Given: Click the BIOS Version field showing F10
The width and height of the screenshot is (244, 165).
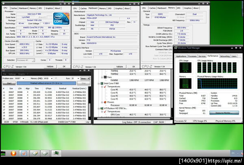Looking at the screenshot, I should (x=112, y=40).
